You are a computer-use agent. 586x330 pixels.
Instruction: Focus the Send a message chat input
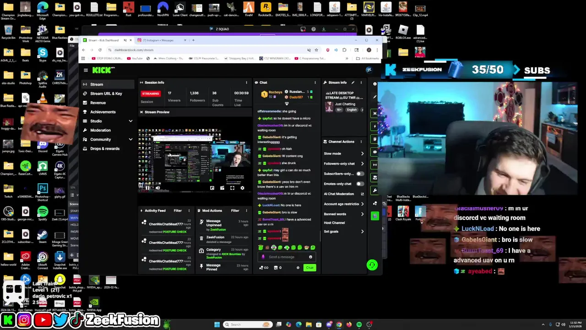click(x=287, y=257)
